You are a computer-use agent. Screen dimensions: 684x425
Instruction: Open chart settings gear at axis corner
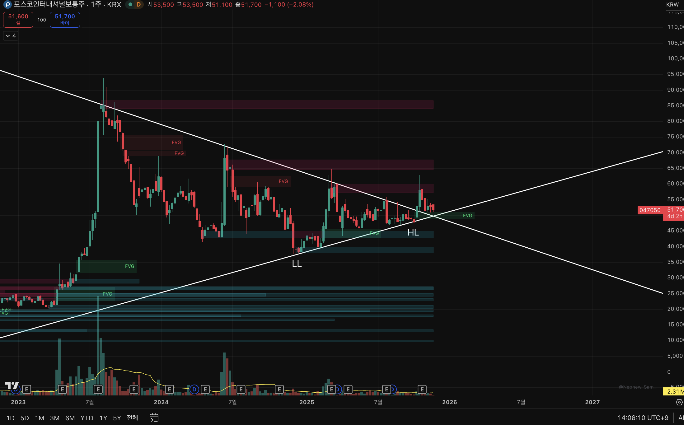click(x=679, y=402)
